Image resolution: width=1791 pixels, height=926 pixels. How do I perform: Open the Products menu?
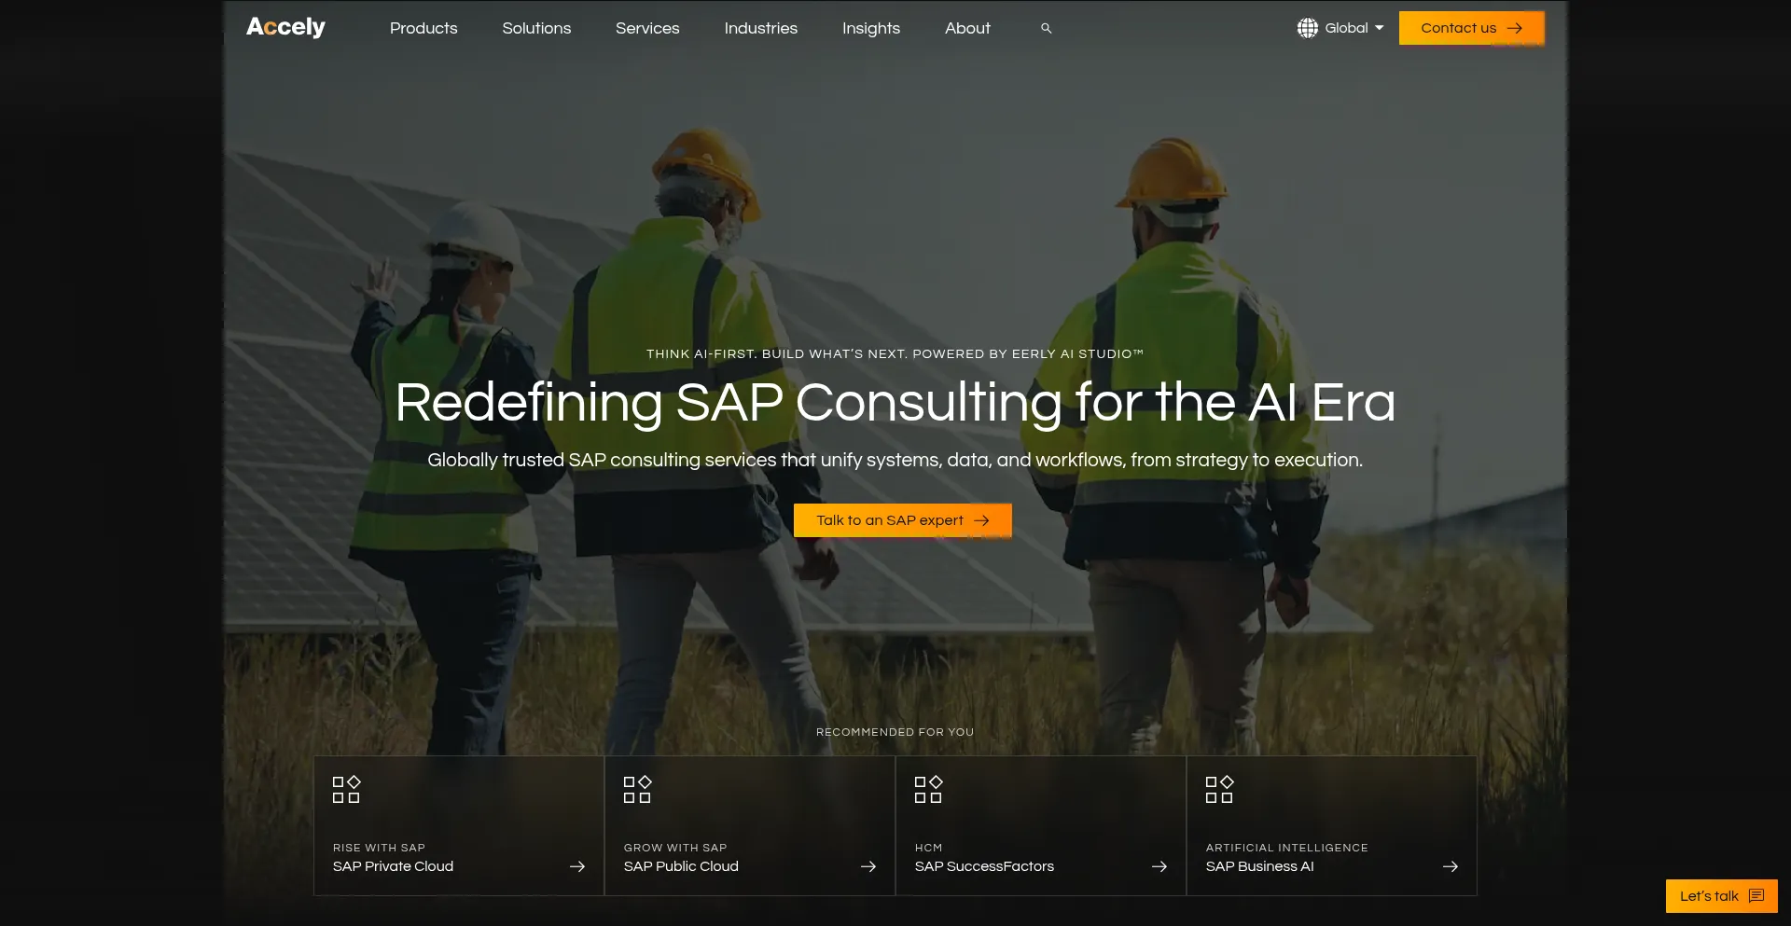(423, 28)
